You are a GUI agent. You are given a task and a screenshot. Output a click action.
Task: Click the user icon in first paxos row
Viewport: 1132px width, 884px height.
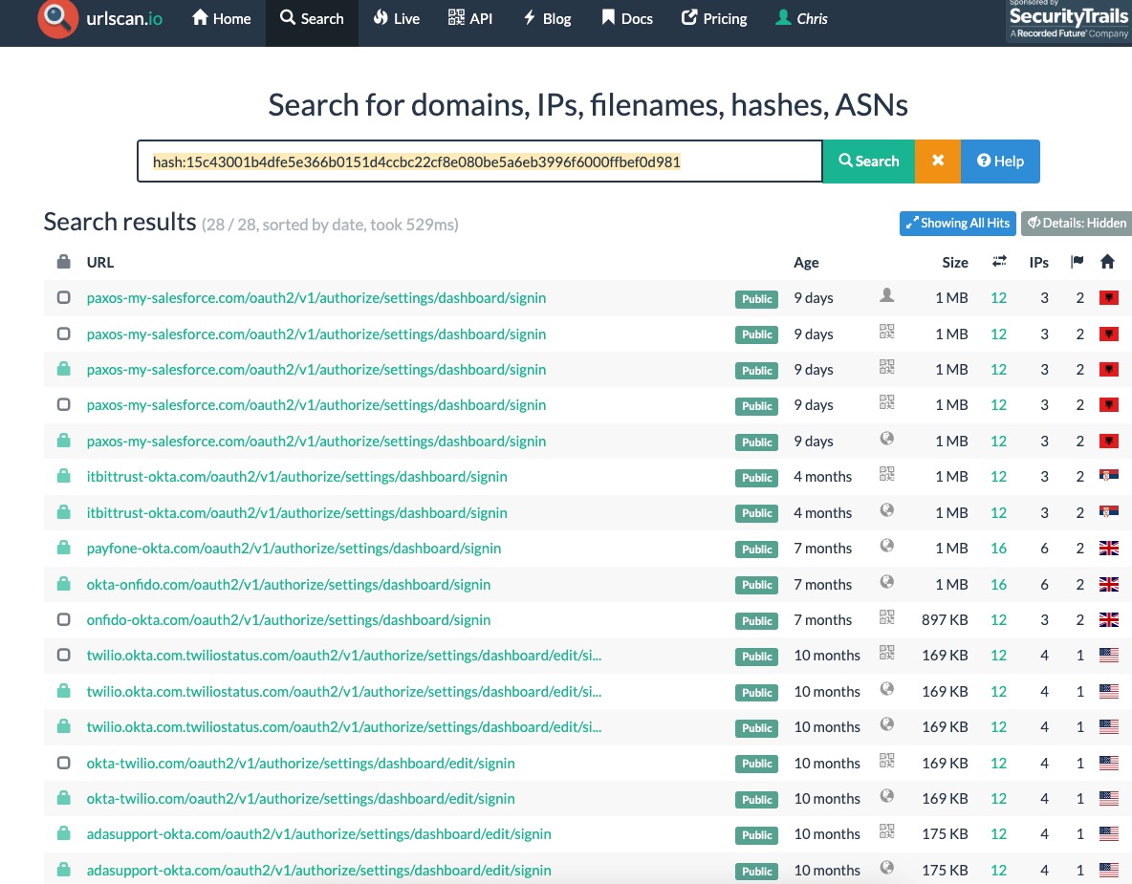click(887, 295)
